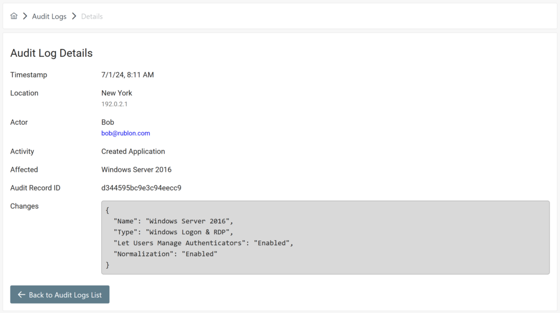
Task: Click the chevron after the home icon
Action: click(25, 16)
